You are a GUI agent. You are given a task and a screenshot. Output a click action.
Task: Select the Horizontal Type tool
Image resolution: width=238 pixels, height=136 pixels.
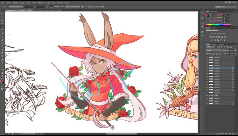pos(2,63)
